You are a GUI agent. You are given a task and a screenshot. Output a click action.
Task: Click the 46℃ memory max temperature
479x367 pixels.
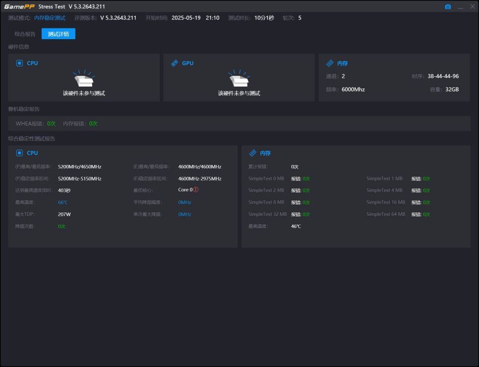pyautogui.click(x=296, y=226)
